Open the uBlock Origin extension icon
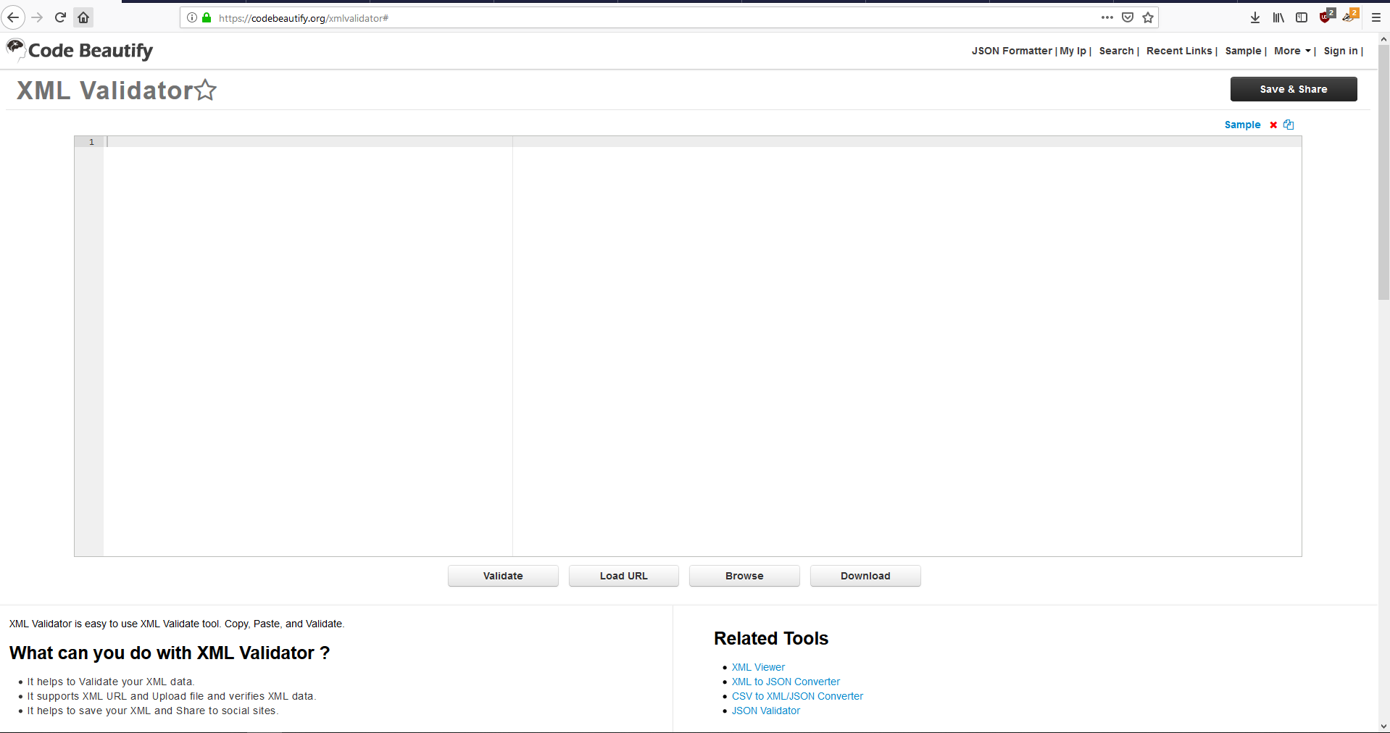Viewport: 1390px width, 733px height. tap(1326, 17)
